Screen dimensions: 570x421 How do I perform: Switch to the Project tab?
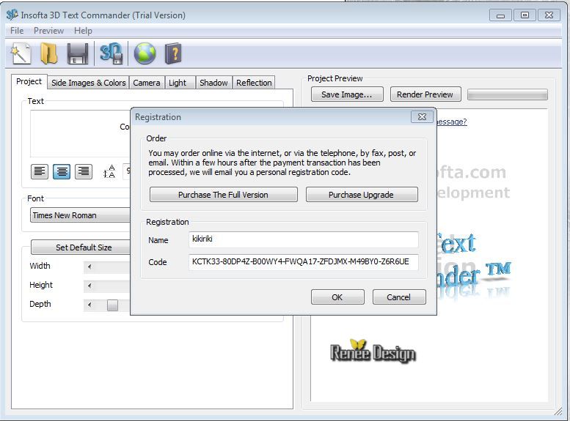point(29,82)
